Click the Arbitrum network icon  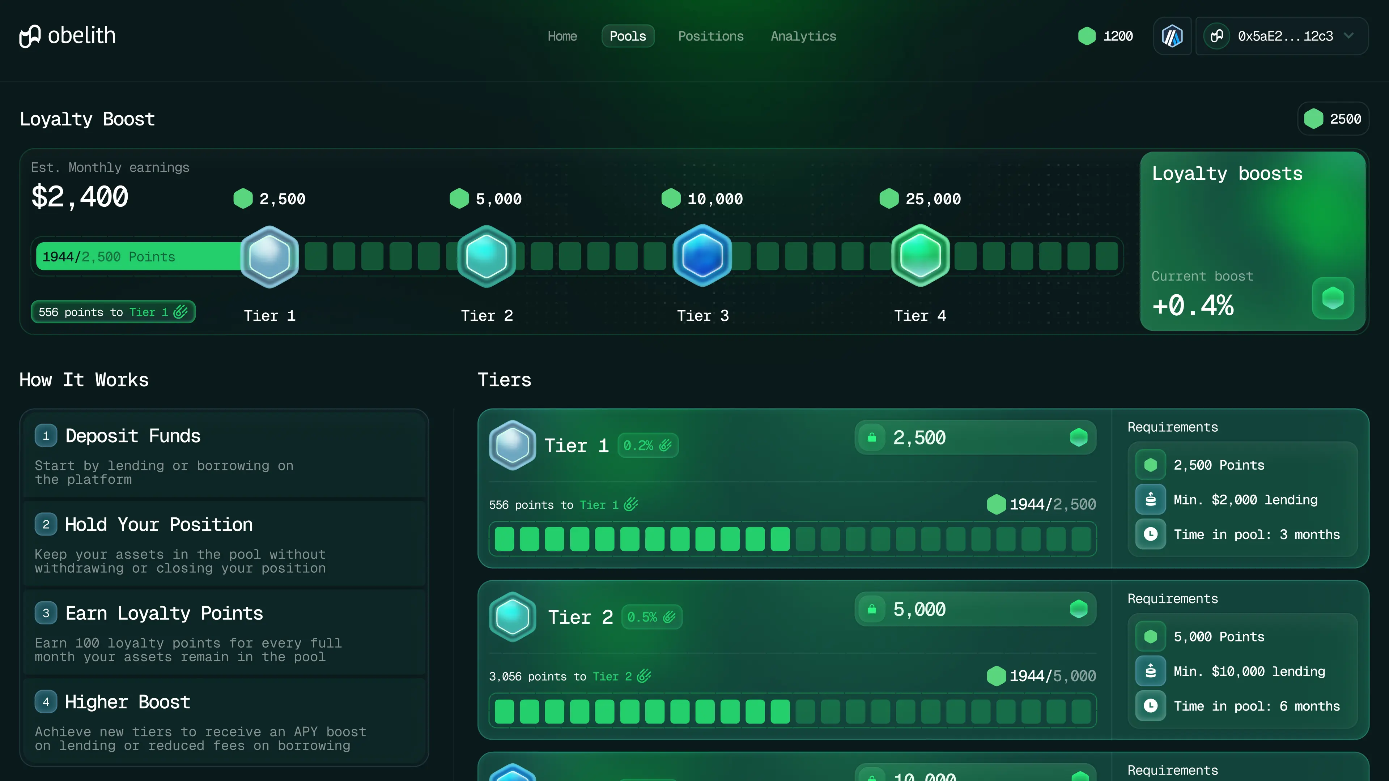[1172, 36]
